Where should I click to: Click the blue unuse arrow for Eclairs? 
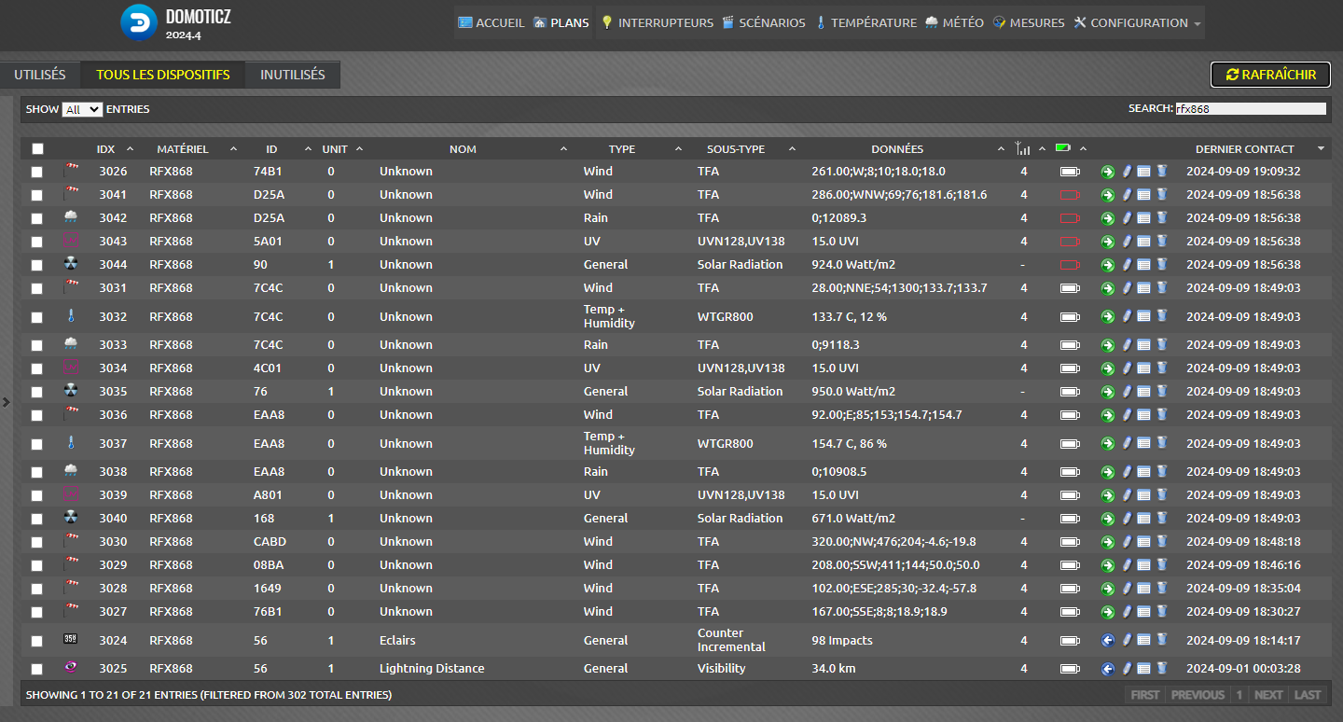point(1107,641)
